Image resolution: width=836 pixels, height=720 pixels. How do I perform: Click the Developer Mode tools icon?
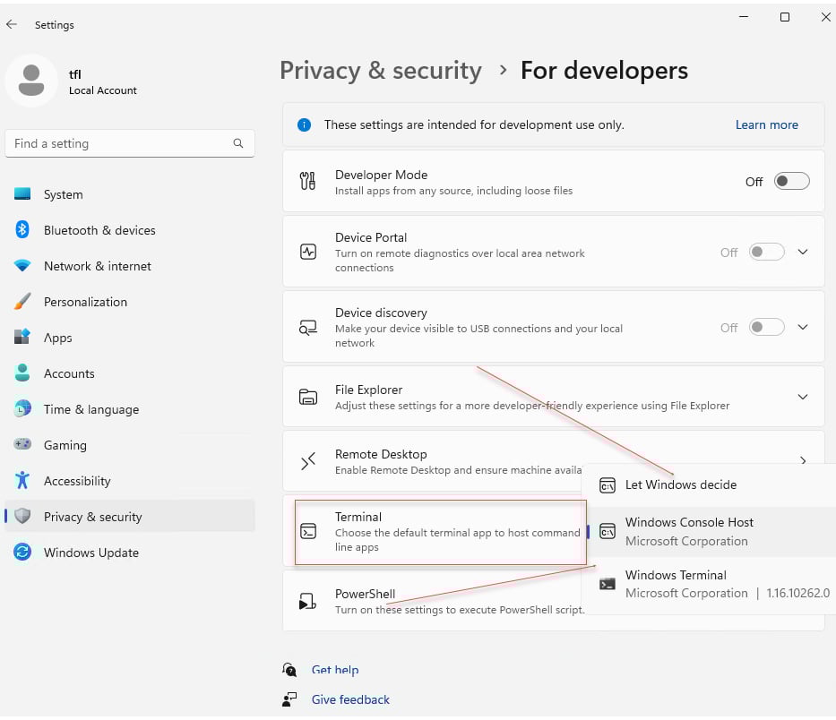pos(307,181)
